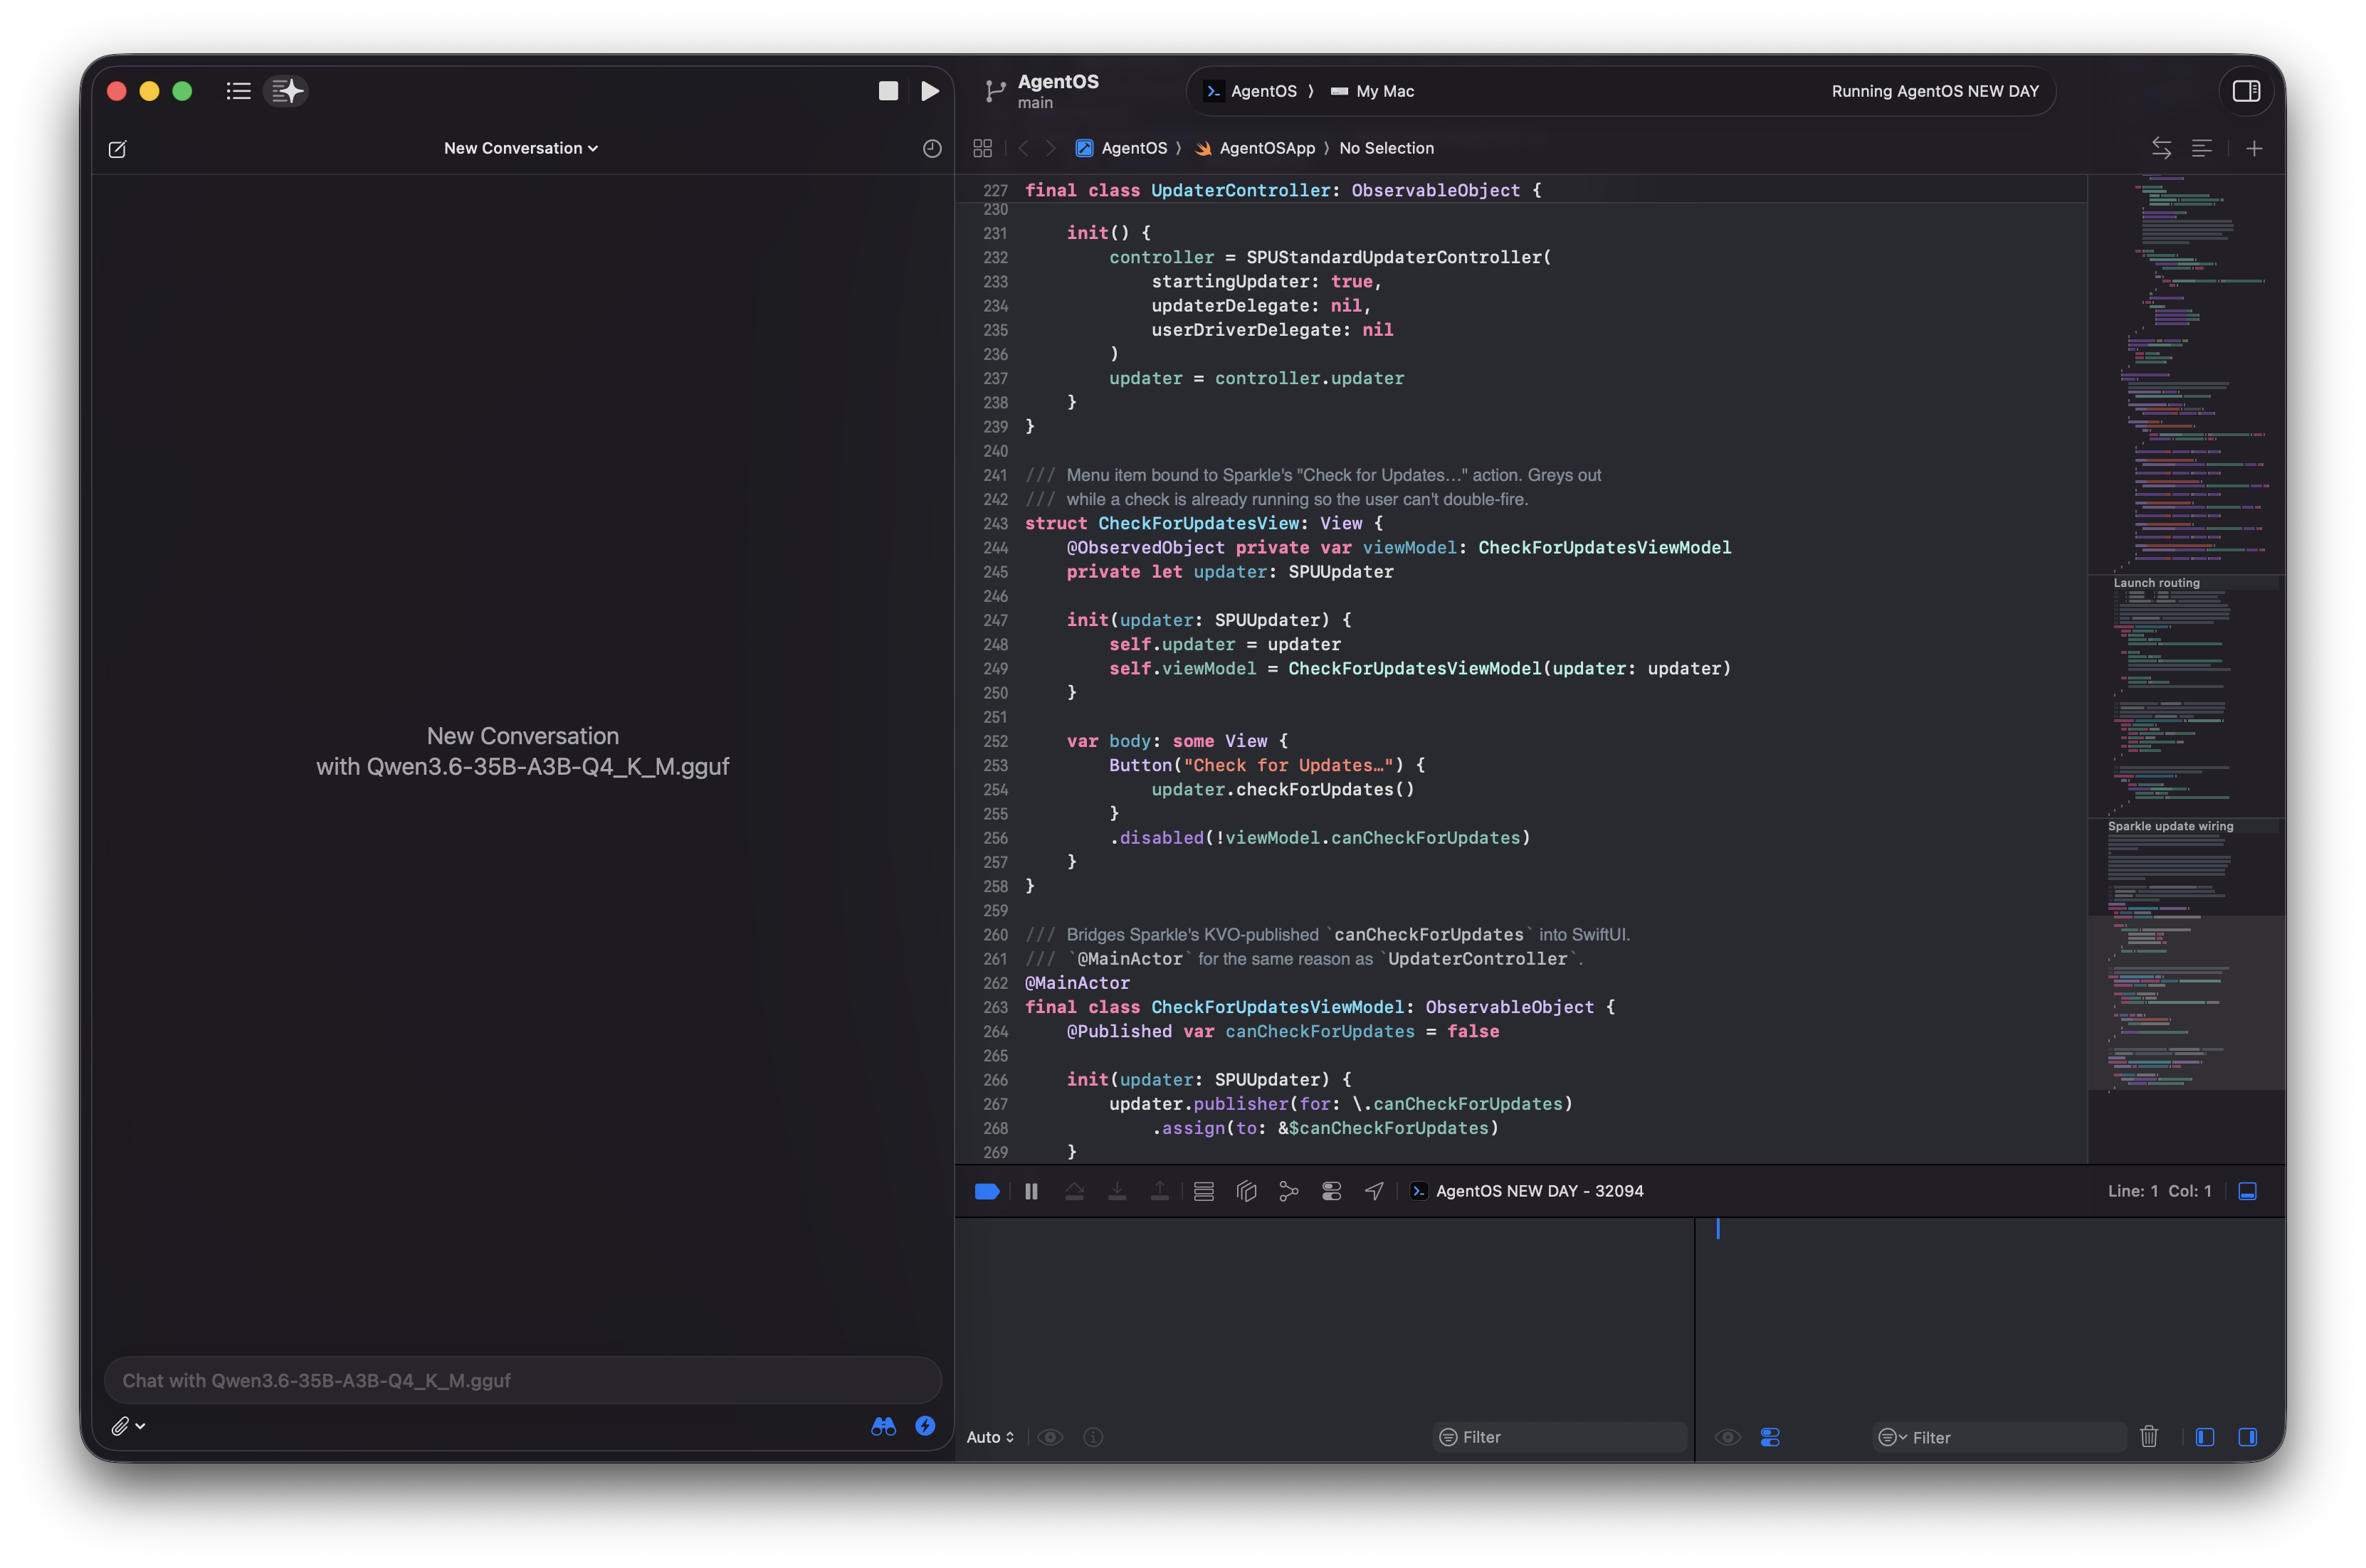Click the AgentOSApp file breadcrumb
This screenshot has height=1568, width=2366.
[1256, 148]
